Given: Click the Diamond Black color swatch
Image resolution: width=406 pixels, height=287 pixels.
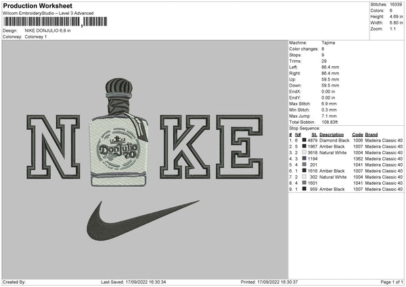Looking at the screenshot, I should (x=304, y=140).
